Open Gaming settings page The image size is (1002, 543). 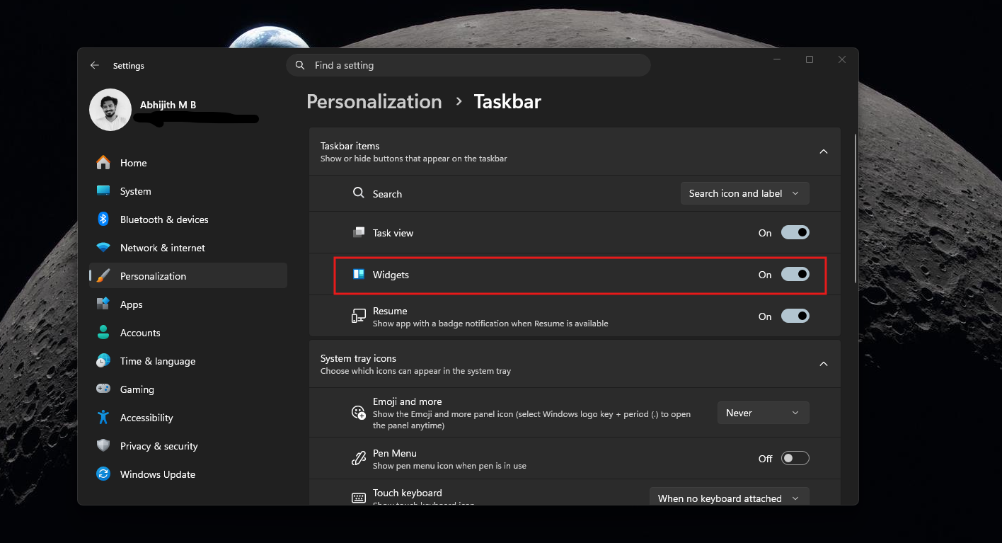pyautogui.click(x=188, y=389)
